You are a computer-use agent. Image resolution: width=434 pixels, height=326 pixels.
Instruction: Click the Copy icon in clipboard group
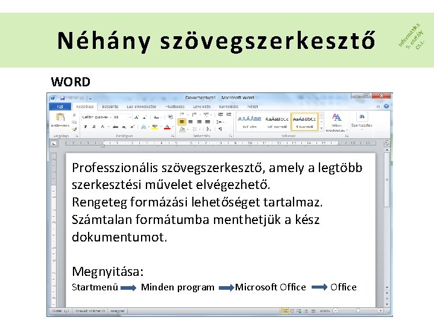pos(74,122)
